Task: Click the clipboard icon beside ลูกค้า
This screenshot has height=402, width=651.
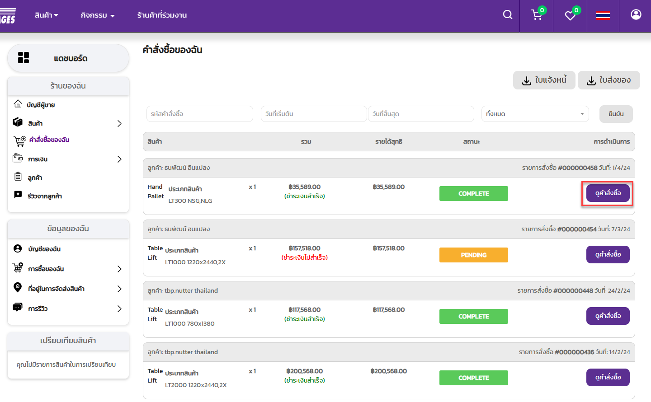Action: [x=18, y=177]
